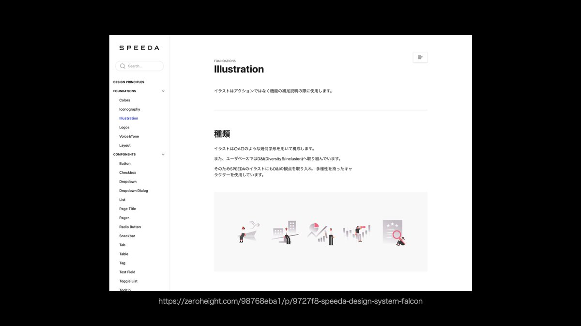Click the zeroheight URL caption text
Screen dimensions: 581x326
click(x=290, y=301)
